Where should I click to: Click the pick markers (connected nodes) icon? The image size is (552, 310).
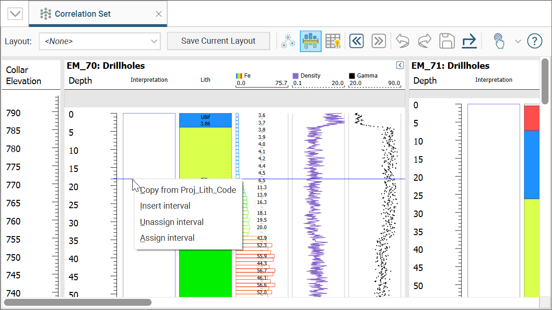(288, 41)
